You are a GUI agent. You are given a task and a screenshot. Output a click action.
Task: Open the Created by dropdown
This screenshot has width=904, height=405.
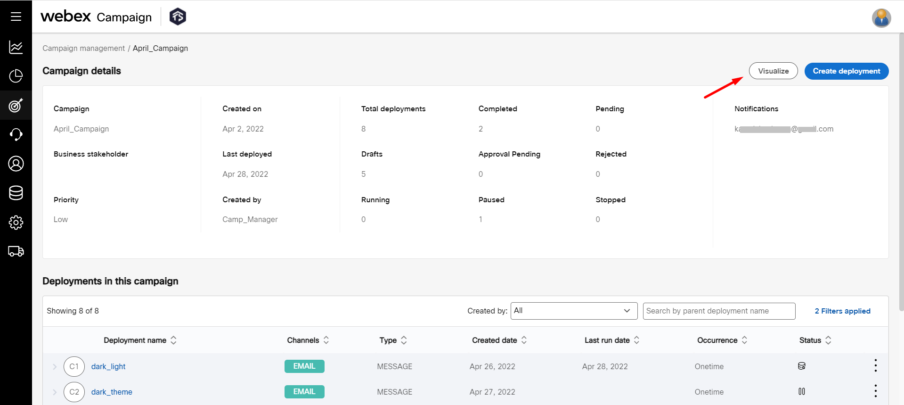click(x=574, y=311)
